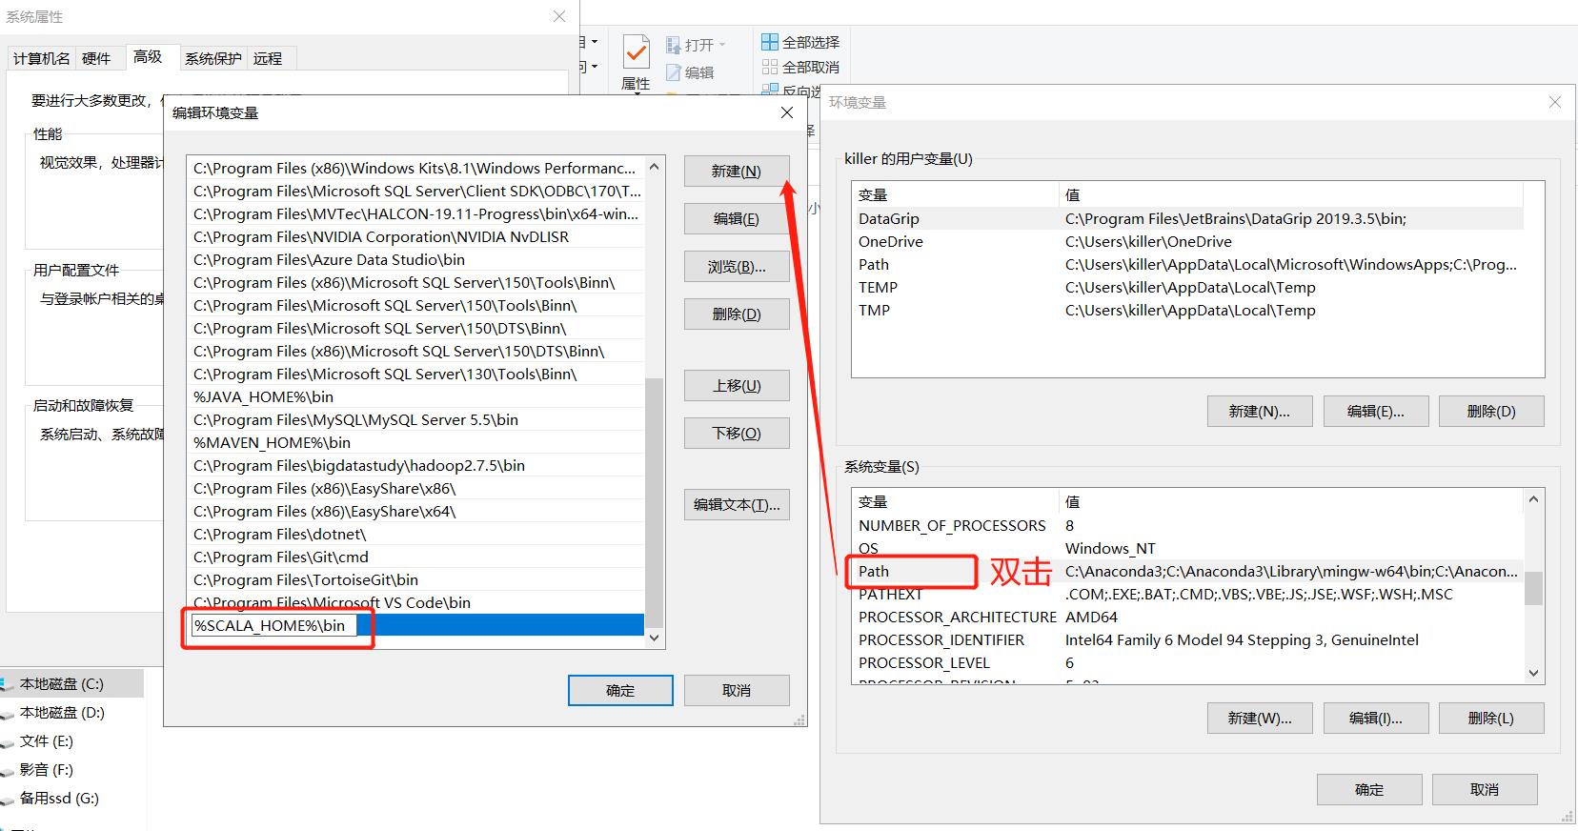Click 新建(N)... for user variables
Viewport: 1578px width, 831px height.
tap(1259, 412)
